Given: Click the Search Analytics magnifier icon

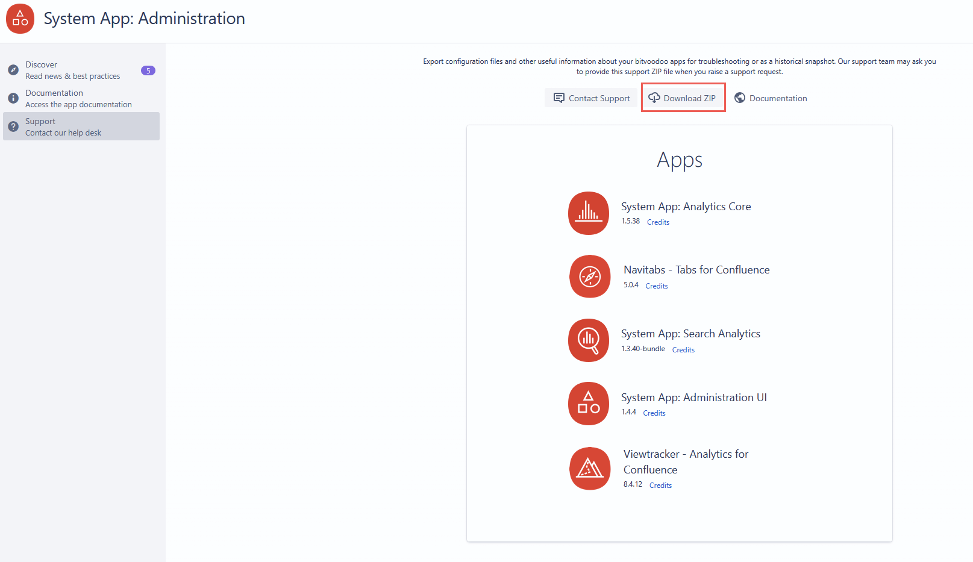Looking at the screenshot, I should pos(589,340).
